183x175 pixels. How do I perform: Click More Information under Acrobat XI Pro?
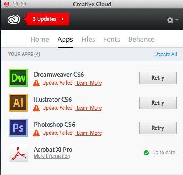[x=52, y=156]
